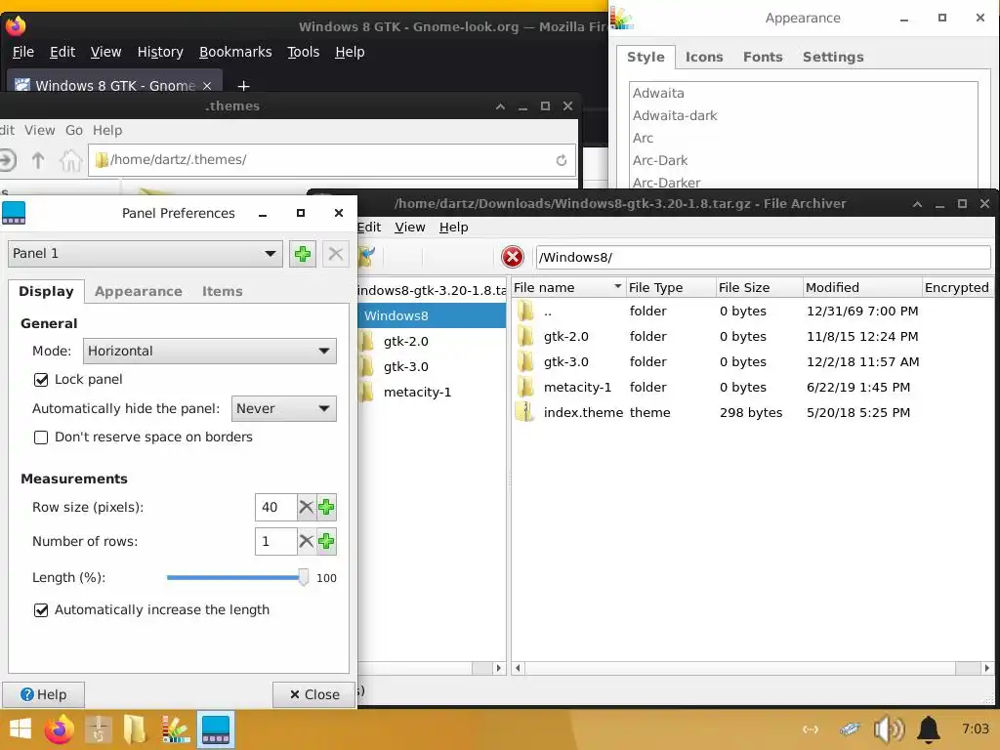Open the Icons tab in Appearance window
The height and width of the screenshot is (750, 1000).
(704, 57)
